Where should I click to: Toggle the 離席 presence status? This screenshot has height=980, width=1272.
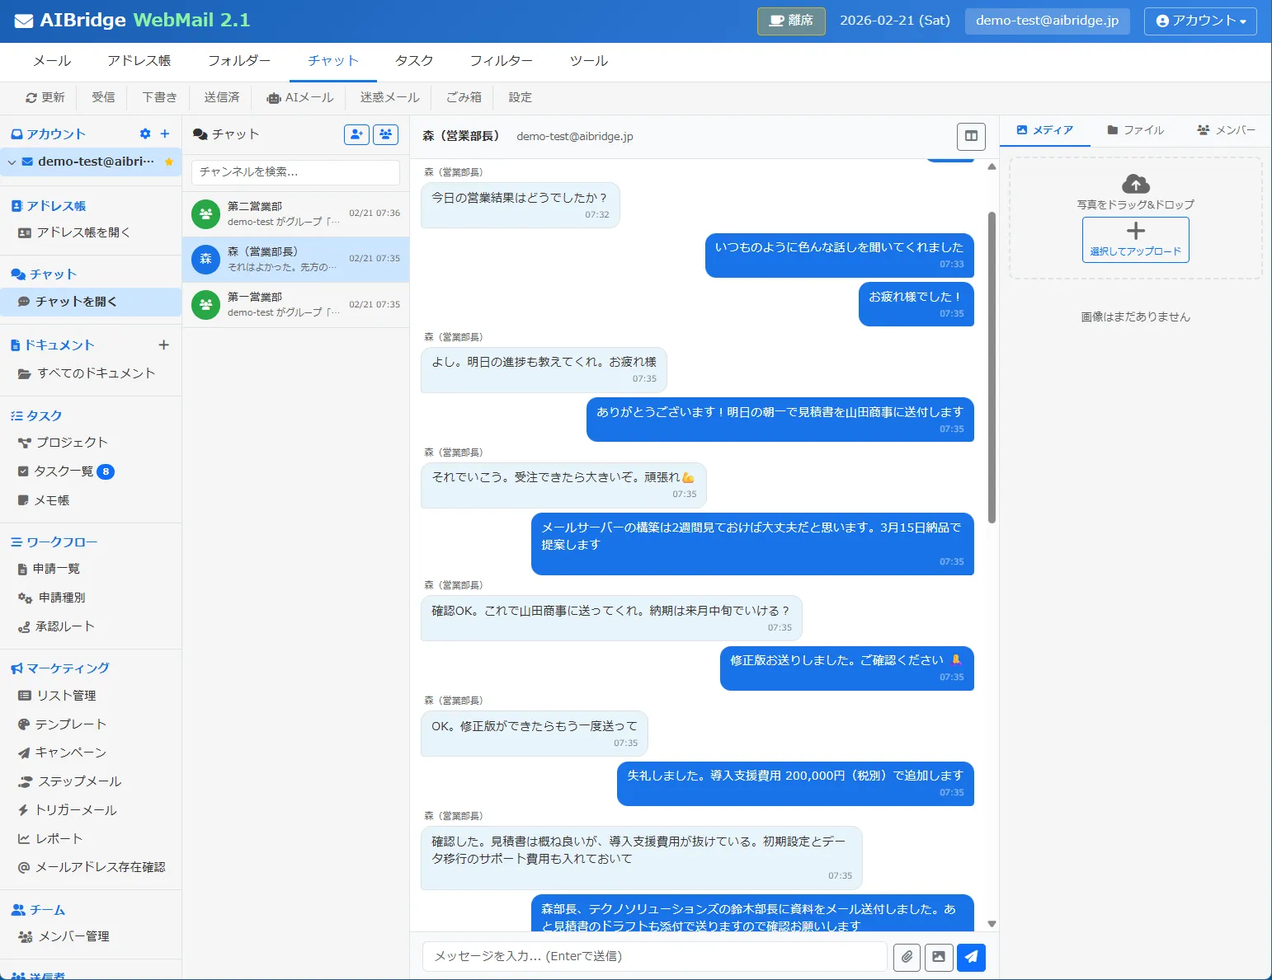pos(790,21)
